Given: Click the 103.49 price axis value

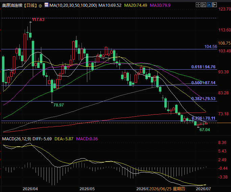Looking at the screenshot, I should [225, 51].
